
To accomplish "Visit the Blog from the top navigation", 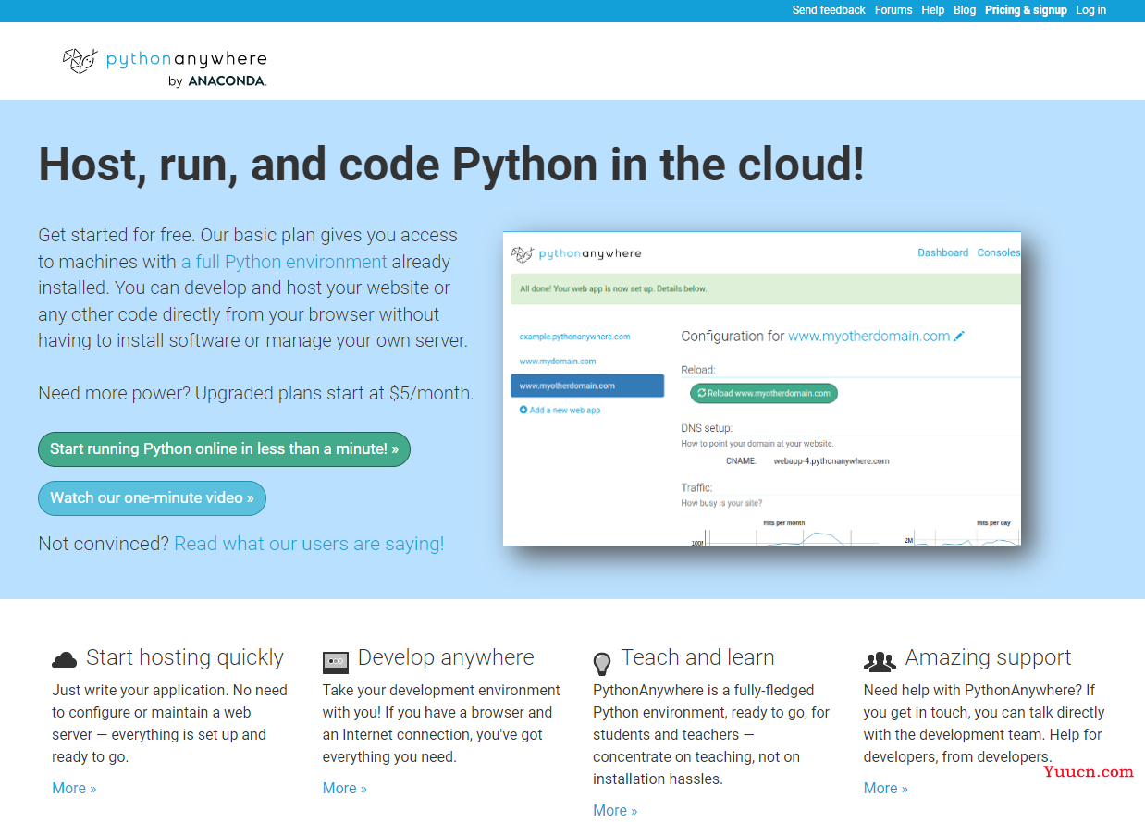I will pos(965,10).
